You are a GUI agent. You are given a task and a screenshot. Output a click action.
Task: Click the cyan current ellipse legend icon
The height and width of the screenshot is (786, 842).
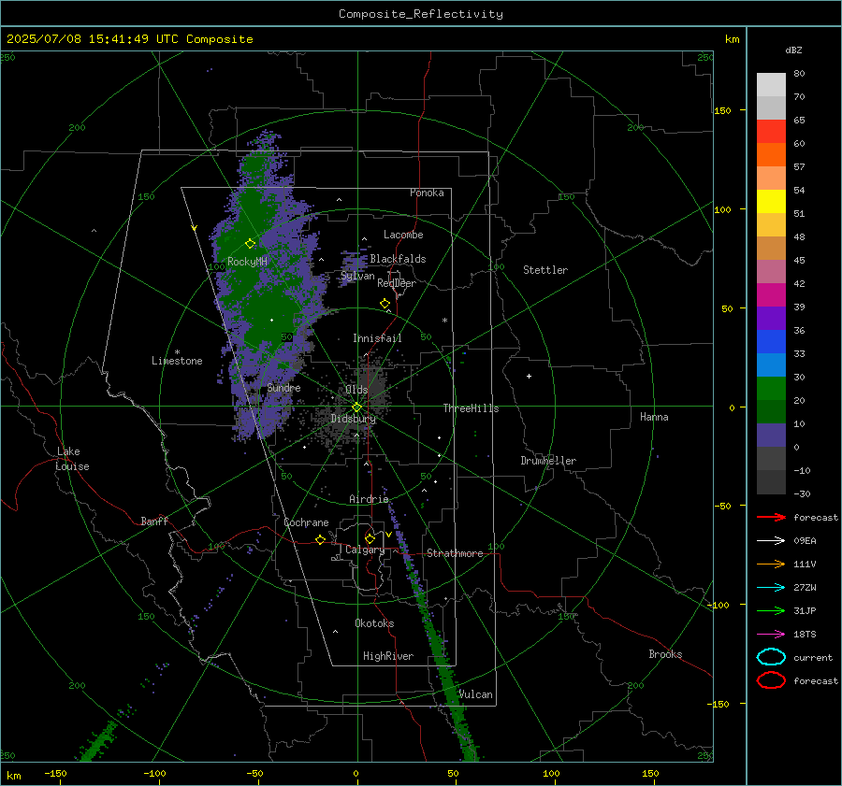pyautogui.click(x=771, y=657)
